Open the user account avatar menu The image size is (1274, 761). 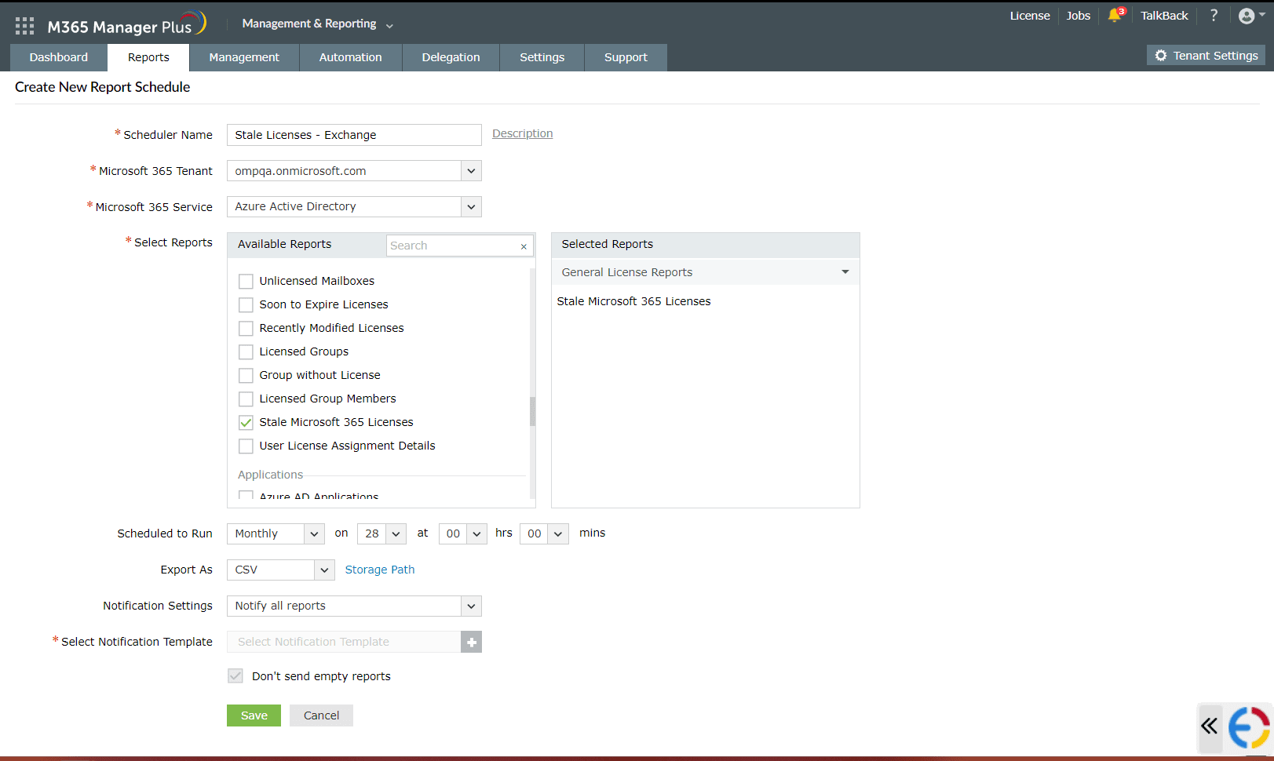1247,15
